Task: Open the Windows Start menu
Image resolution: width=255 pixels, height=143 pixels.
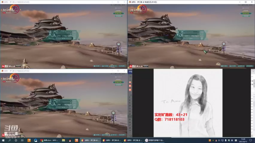Action: 3,140
